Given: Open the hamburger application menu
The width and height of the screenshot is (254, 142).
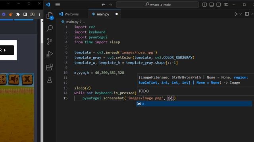Looking at the screenshot, I should click(x=58, y=5).
